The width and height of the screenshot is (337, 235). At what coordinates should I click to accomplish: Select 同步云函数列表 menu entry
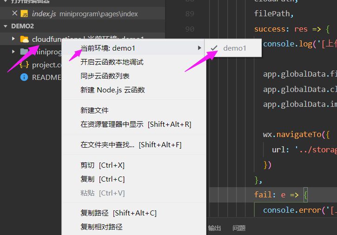coord(105,76)
